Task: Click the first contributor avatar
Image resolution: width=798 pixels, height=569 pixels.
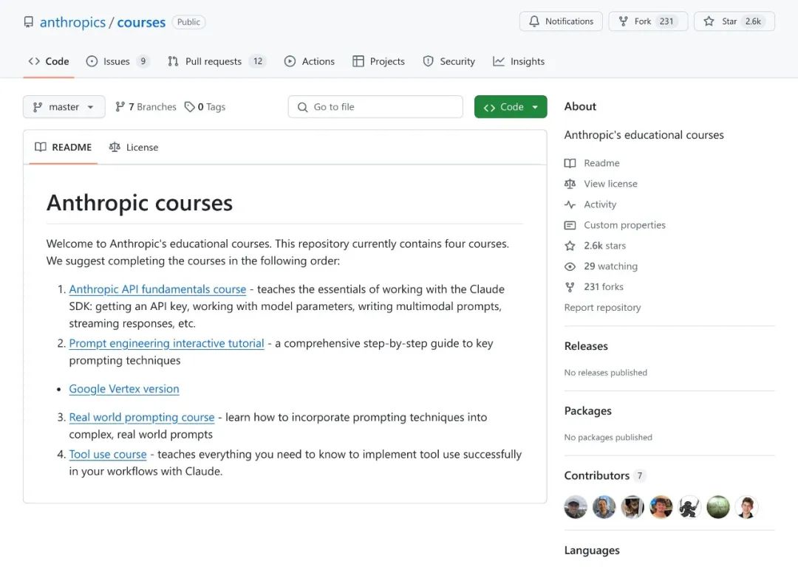Action: [576, 507]
